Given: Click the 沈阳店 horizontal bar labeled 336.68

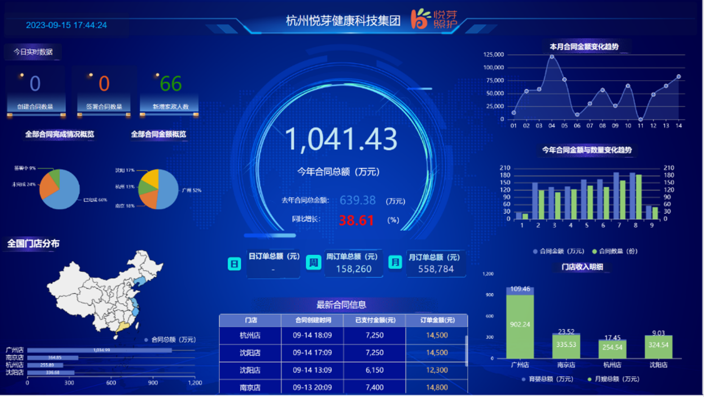Looking at the screenshot, I should 51,373.
